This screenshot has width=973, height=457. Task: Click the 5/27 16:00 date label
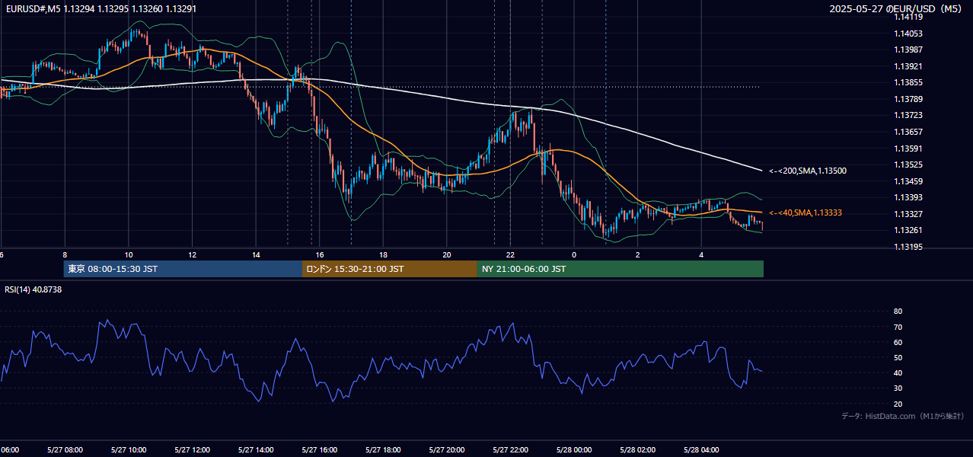(320, 449)
